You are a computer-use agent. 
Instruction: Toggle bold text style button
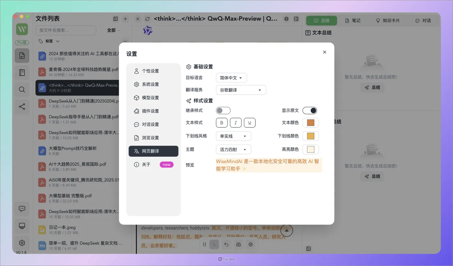click(x=222, y=123)
